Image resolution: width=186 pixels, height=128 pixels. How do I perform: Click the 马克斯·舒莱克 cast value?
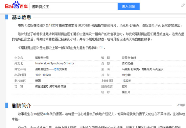(143, 69)
